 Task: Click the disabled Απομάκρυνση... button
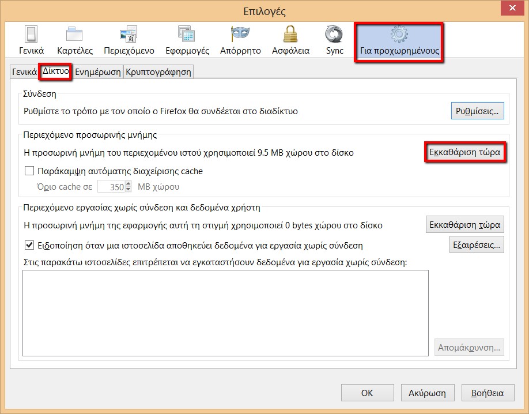point(469,348)
